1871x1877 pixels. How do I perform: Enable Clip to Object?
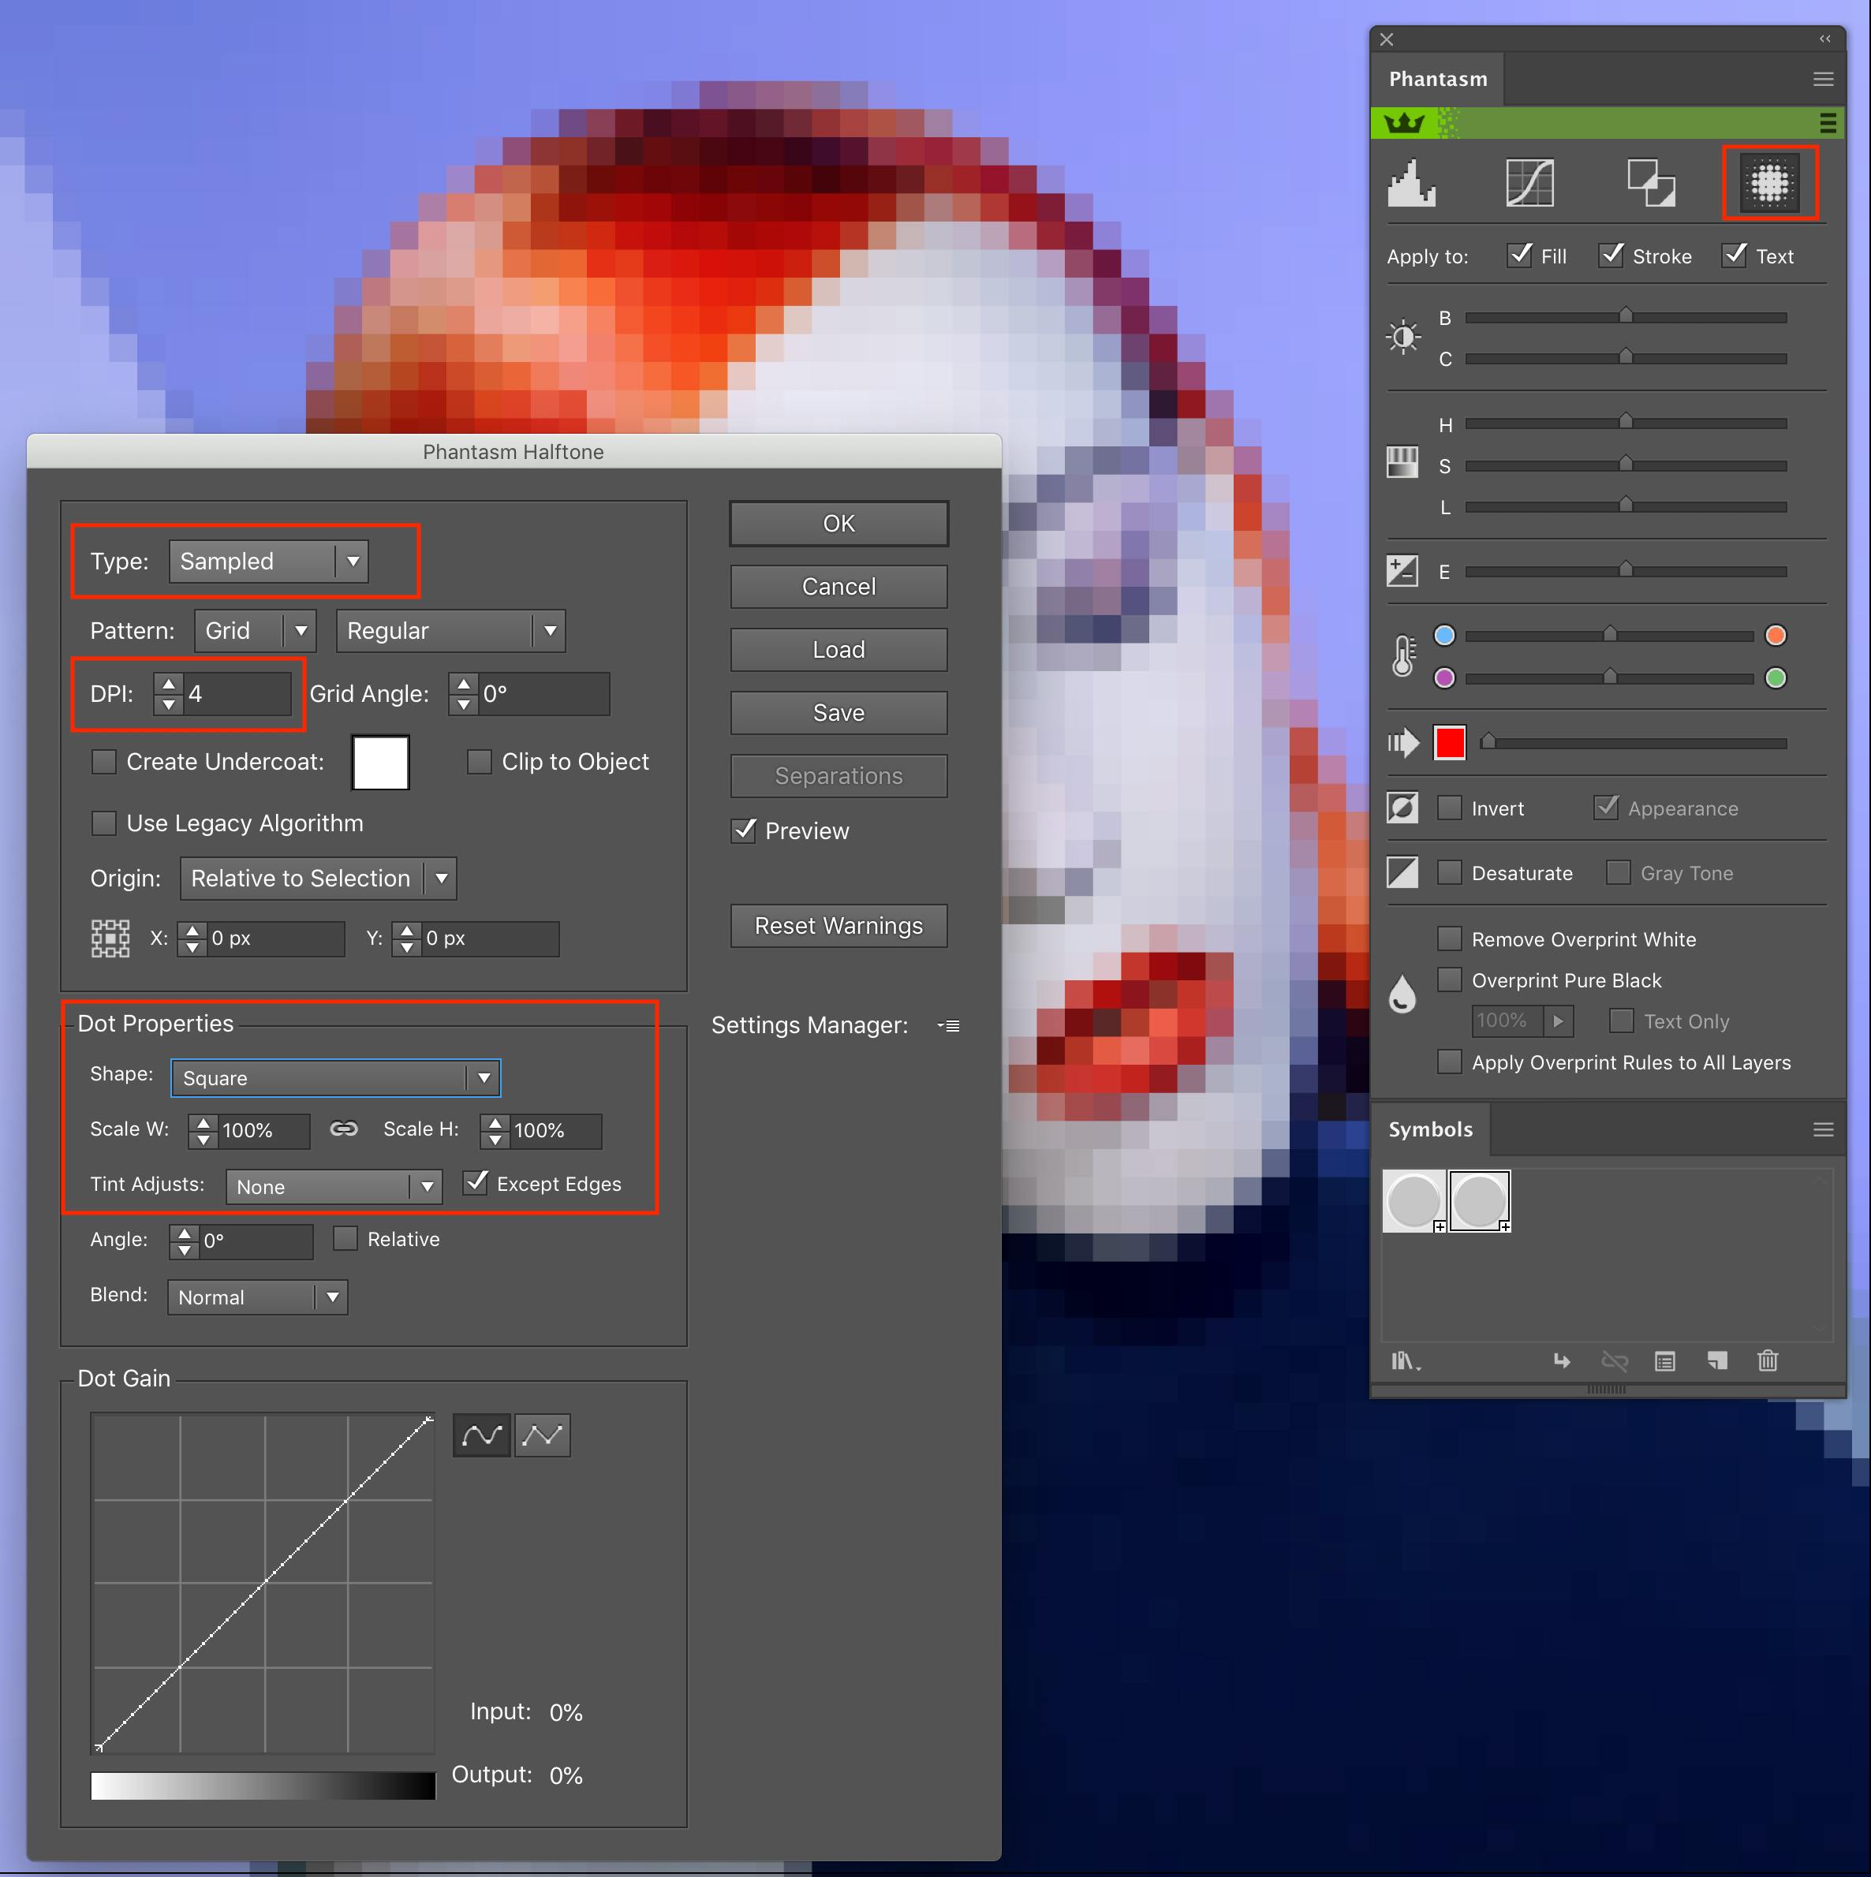click(x=480, y=762)
